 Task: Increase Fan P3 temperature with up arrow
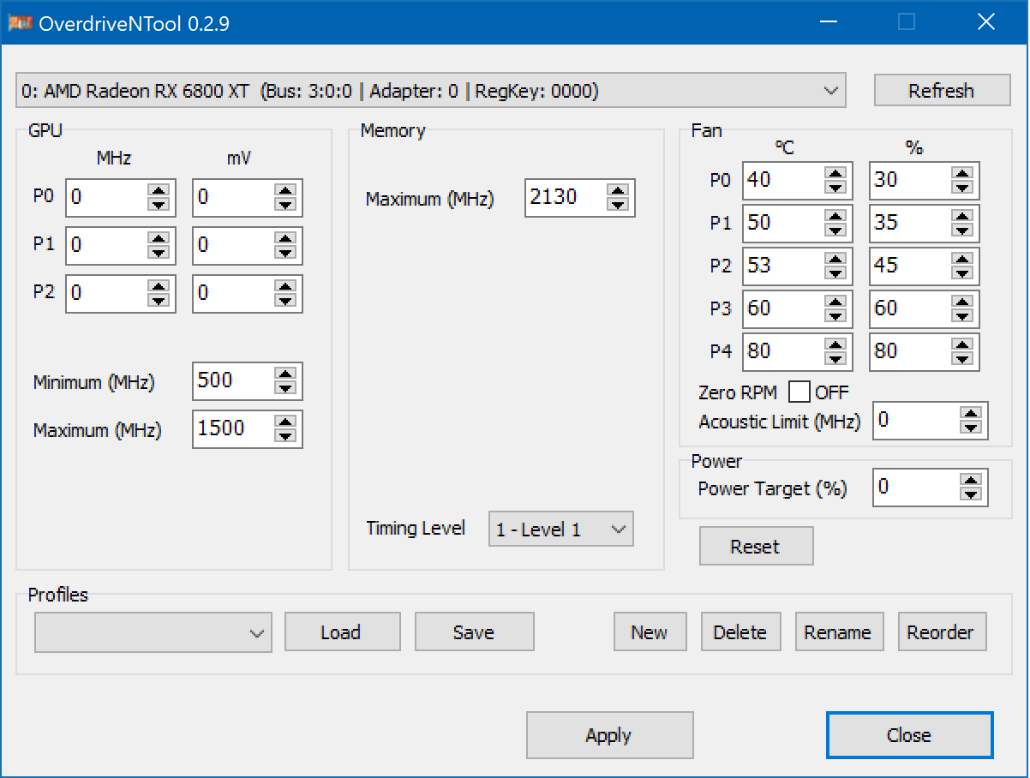[x=835, y=302]
